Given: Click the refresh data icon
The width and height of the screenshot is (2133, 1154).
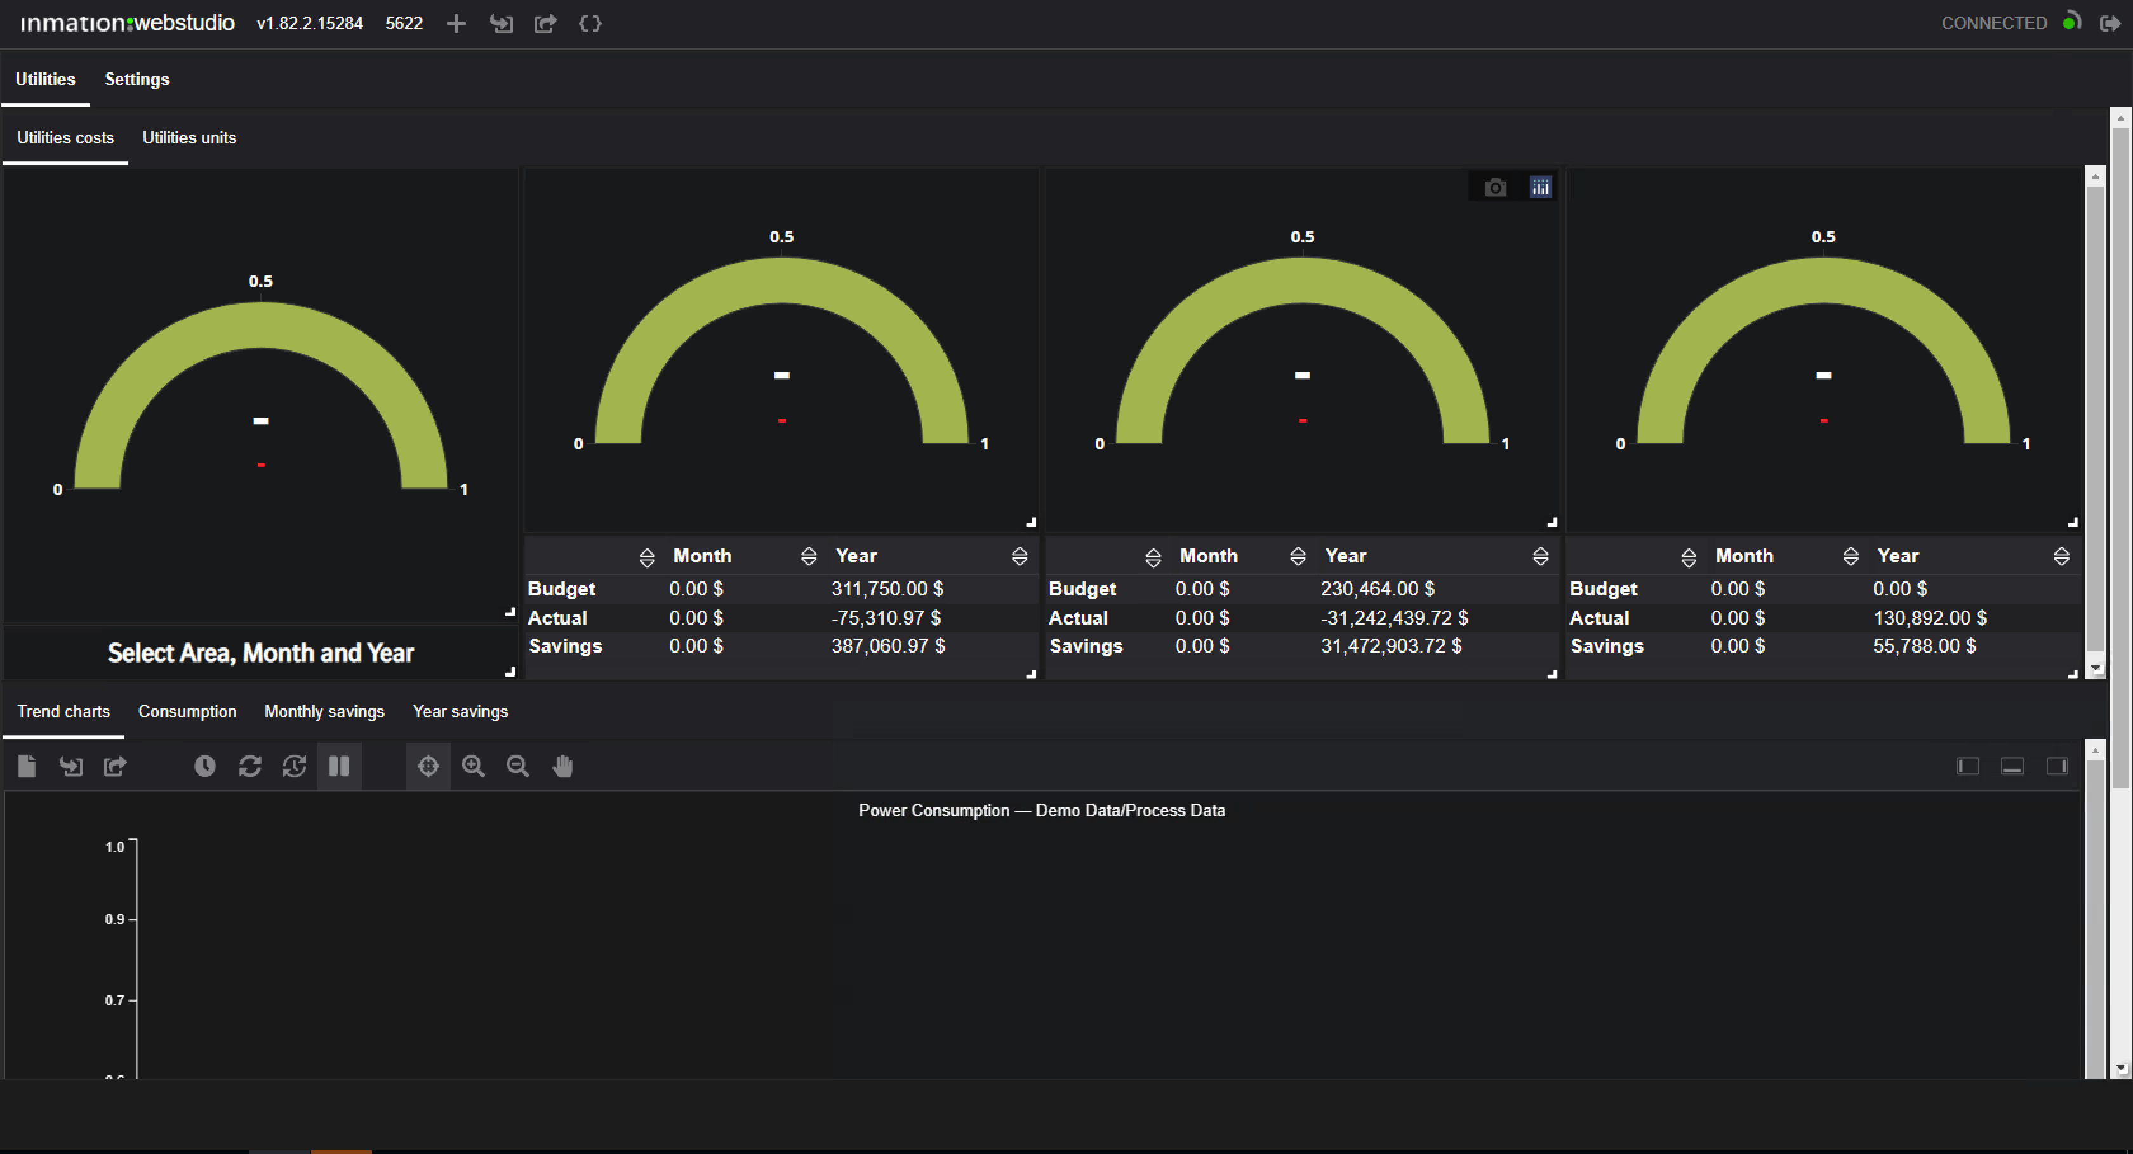Looking at the screenshot, I should click(x=249, y=766).
